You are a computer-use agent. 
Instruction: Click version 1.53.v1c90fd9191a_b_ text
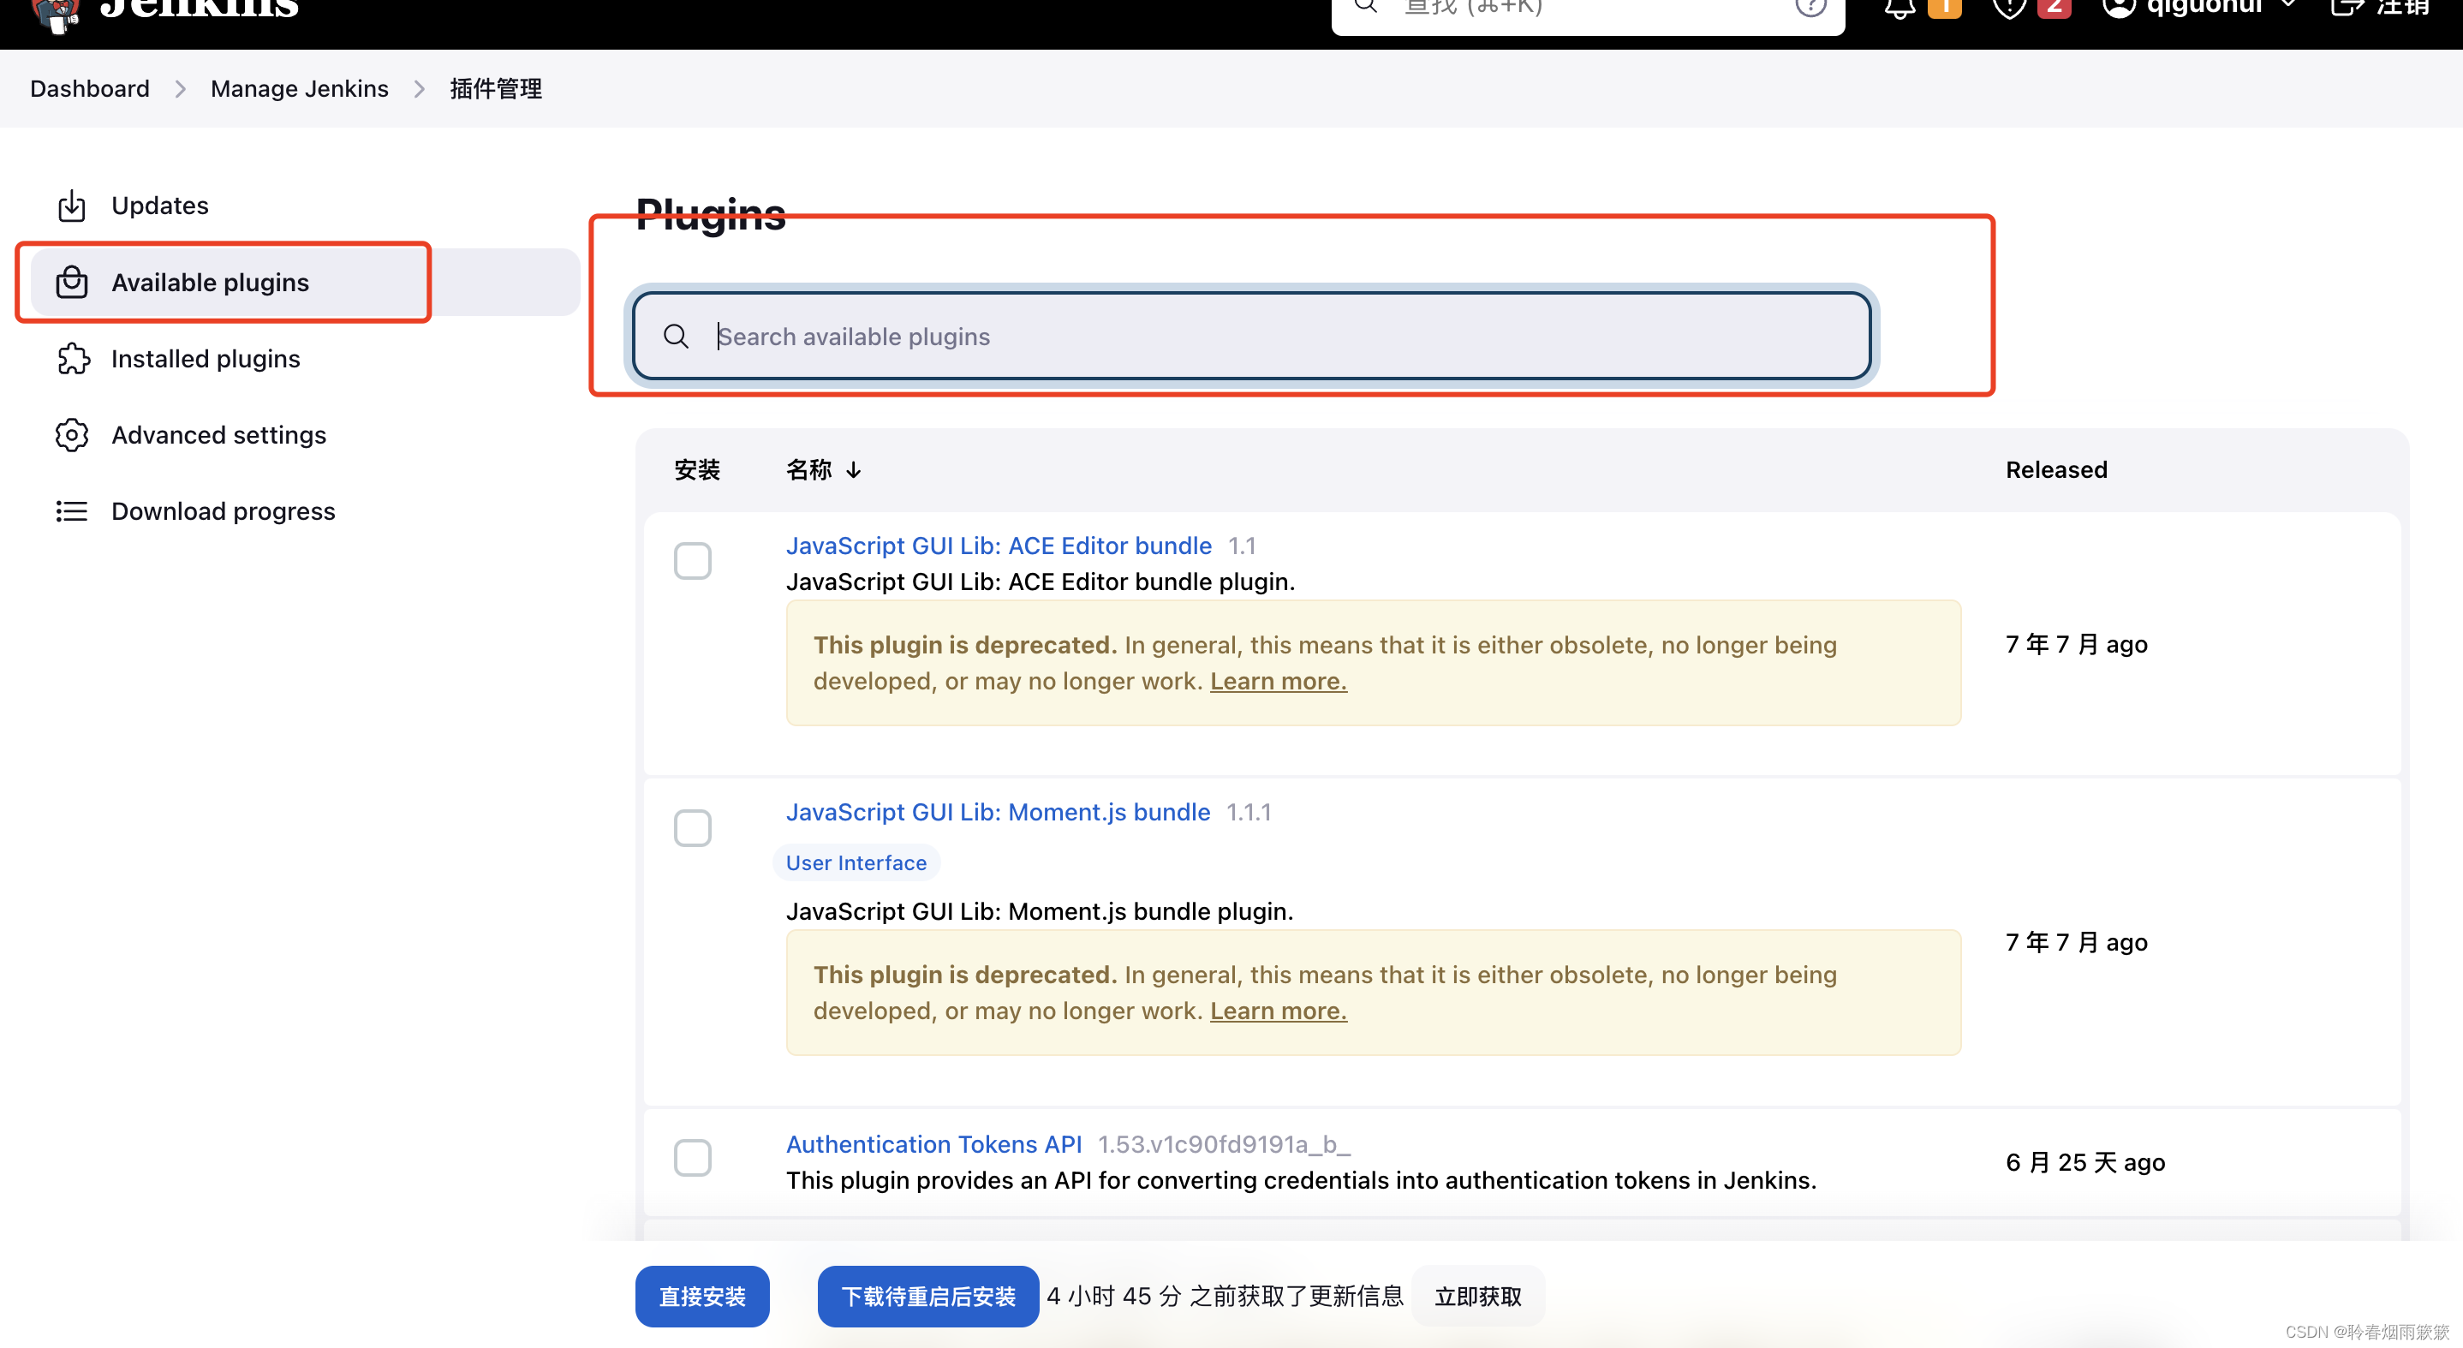coord(1223,1143)
